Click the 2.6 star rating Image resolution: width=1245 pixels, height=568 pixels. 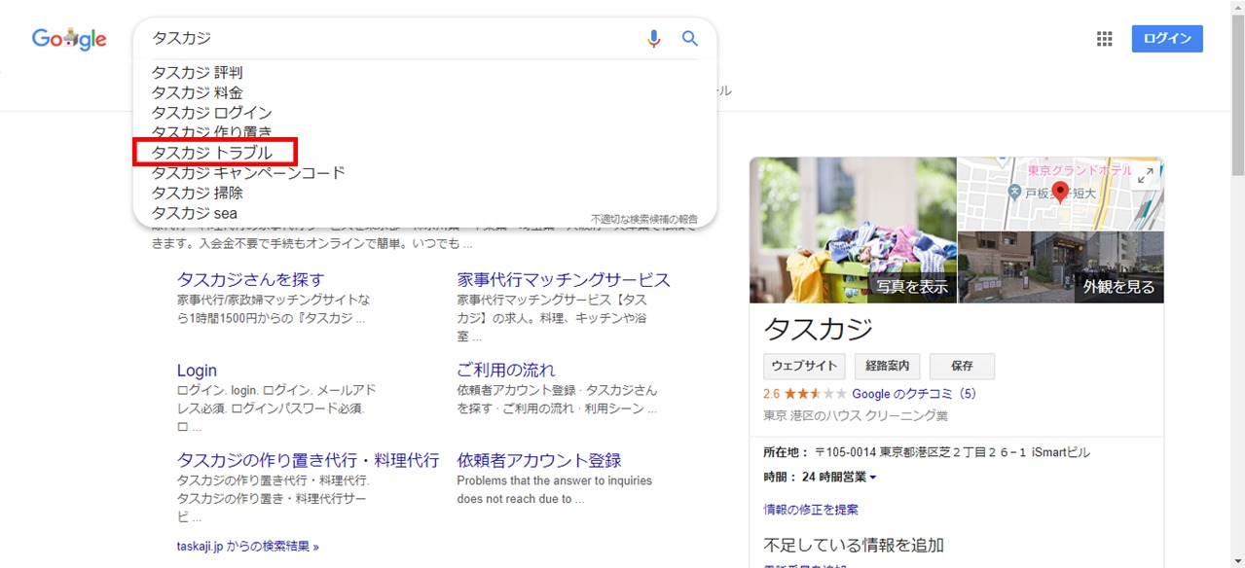pos(805,394)
